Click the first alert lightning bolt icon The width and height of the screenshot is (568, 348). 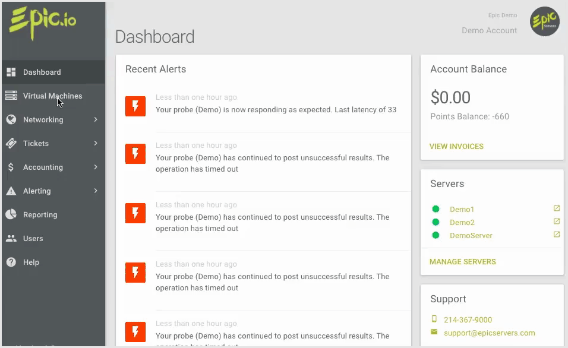click(x=135, y=106)
